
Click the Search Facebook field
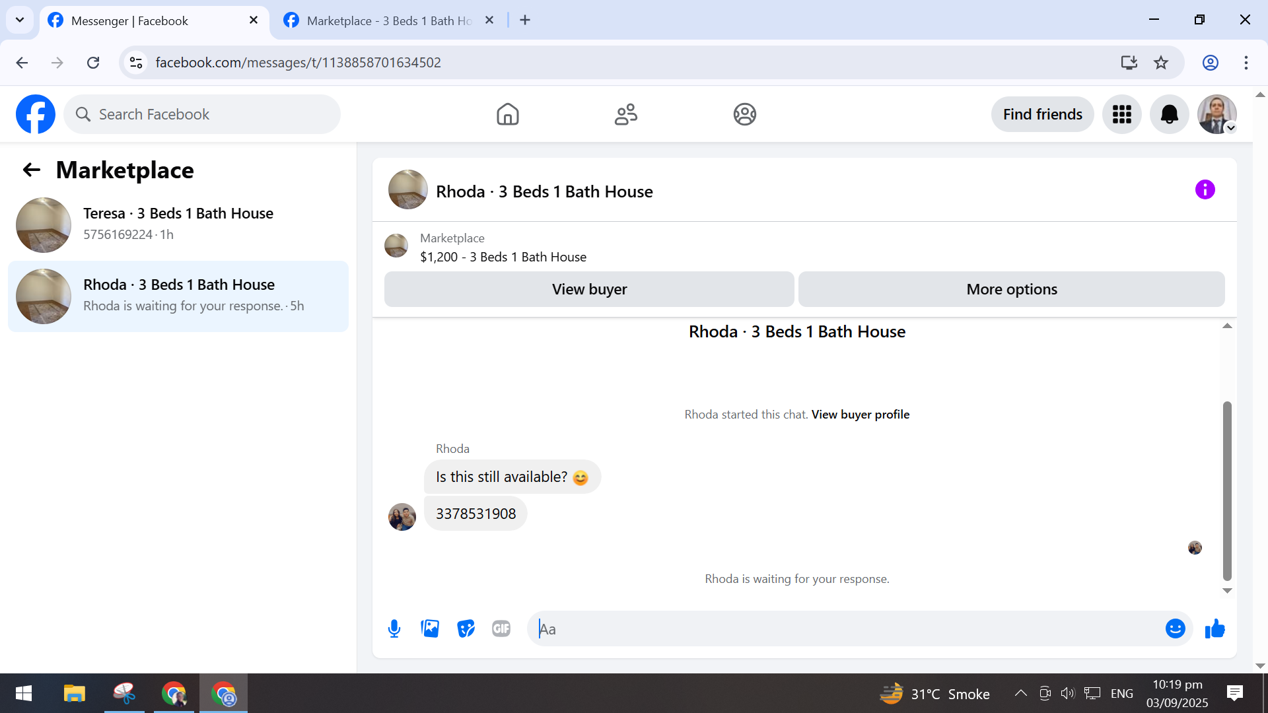tap(202, 114)
